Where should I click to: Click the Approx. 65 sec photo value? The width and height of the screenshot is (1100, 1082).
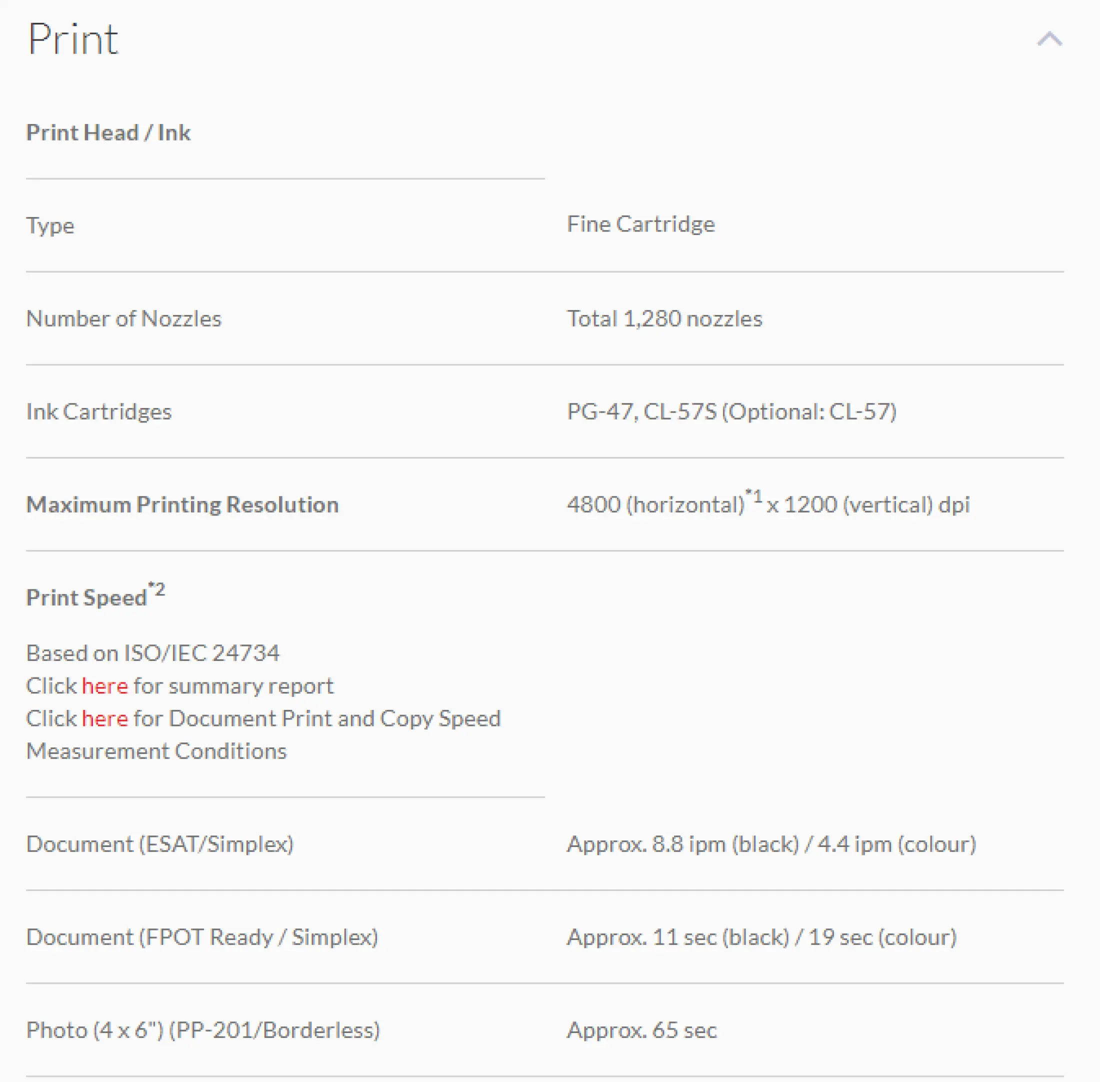pos(642,1030)
